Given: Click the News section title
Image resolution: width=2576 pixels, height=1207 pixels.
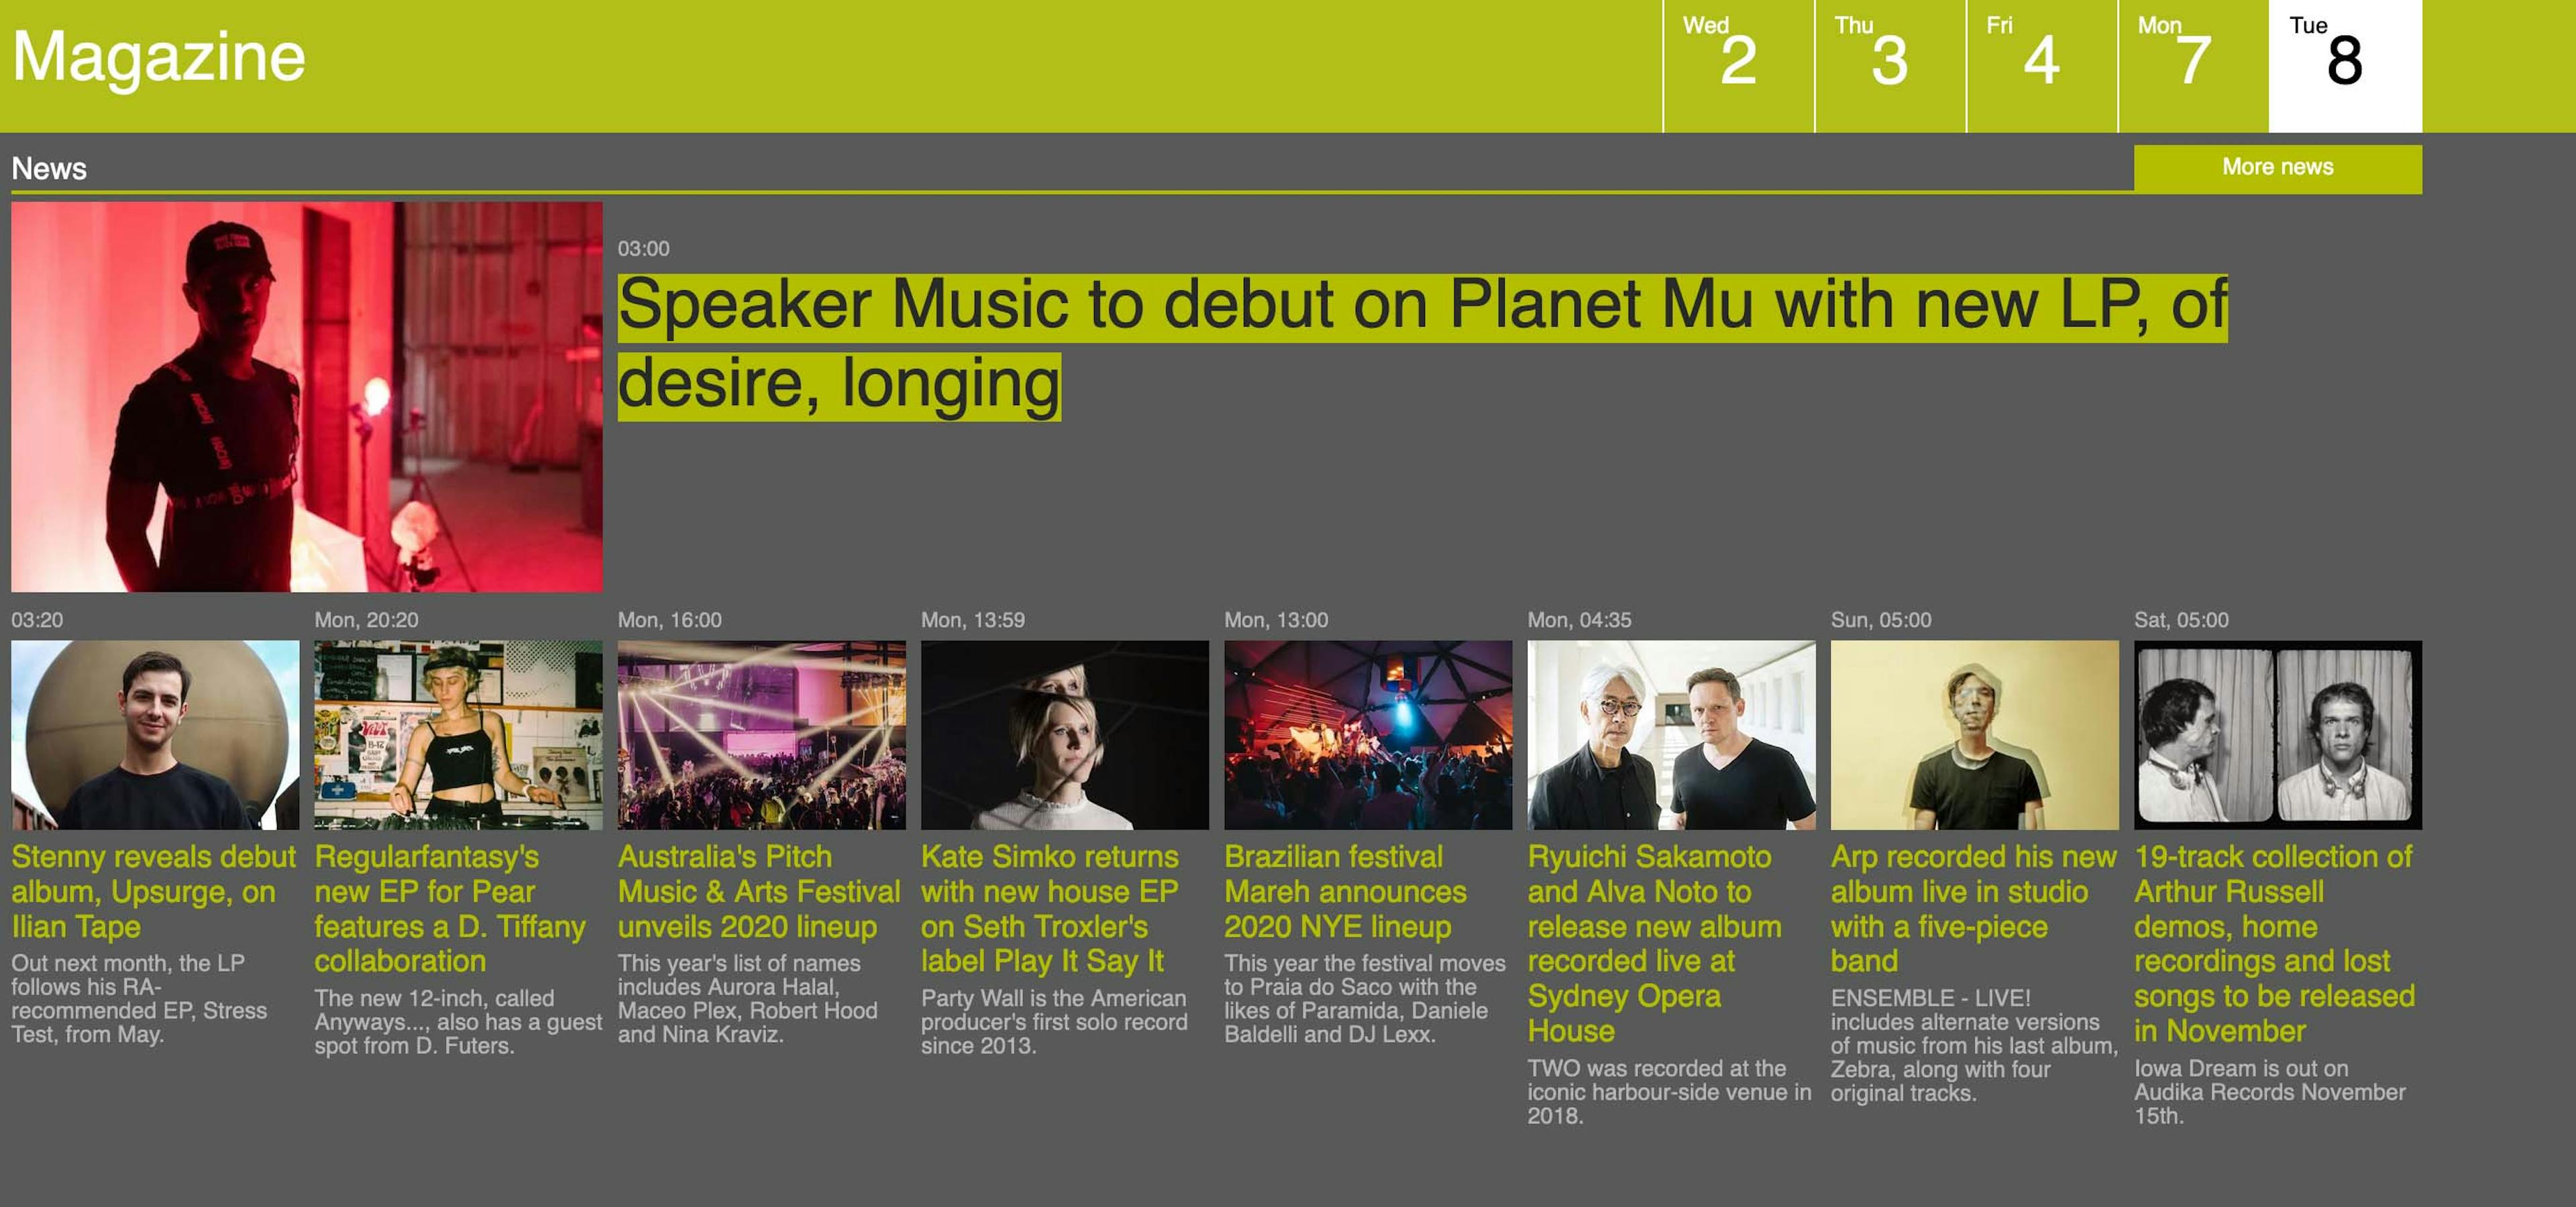Looking at the screenshot, I should click(x=49, y=168).
